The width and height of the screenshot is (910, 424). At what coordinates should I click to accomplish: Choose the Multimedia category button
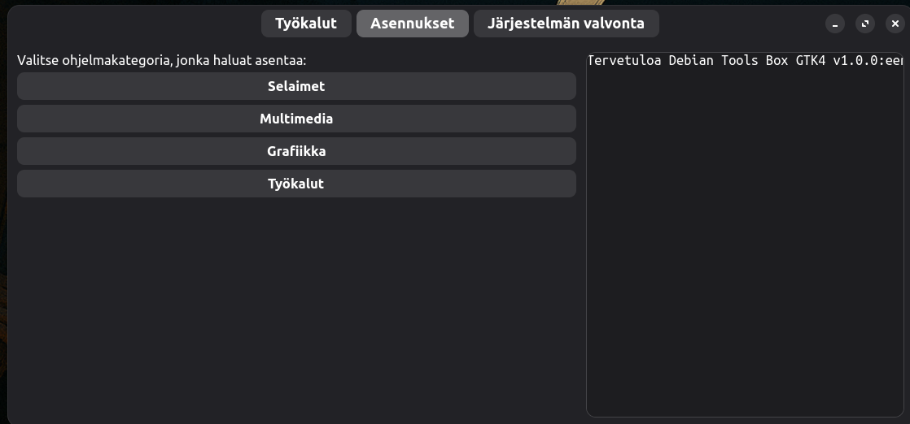296,119
